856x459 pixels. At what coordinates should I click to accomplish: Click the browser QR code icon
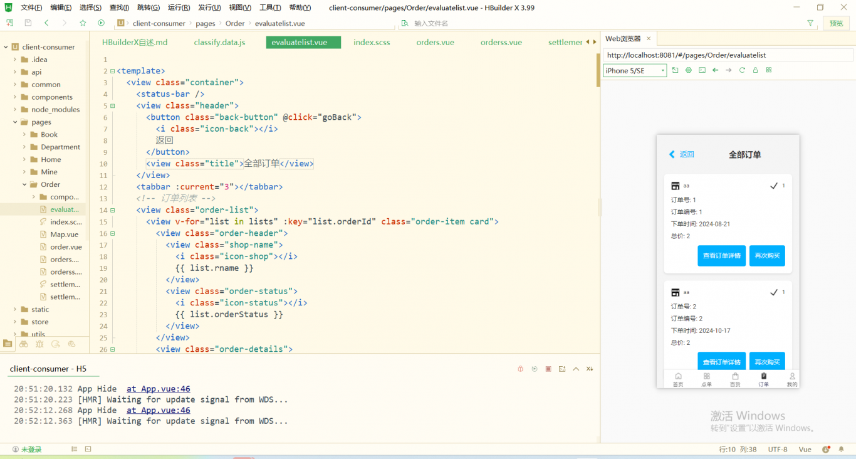pyautogui.click(x=769, y=70)
